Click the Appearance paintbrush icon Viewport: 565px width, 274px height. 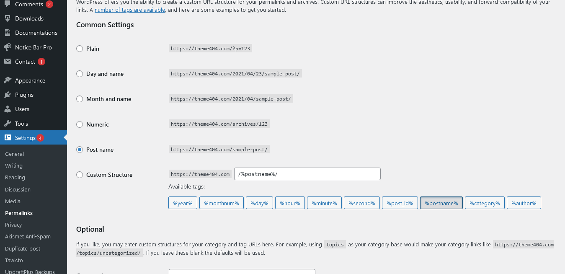click(x=8, y=80)
